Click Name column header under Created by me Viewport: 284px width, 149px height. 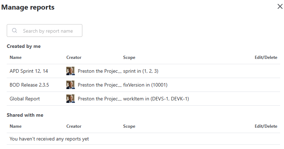[15, 57]
